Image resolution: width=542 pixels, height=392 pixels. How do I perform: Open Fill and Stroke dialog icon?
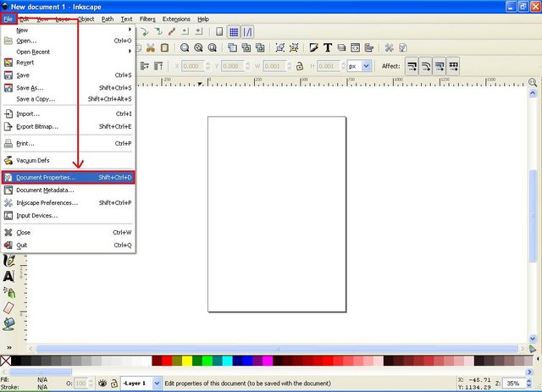(x=314, y=47)
